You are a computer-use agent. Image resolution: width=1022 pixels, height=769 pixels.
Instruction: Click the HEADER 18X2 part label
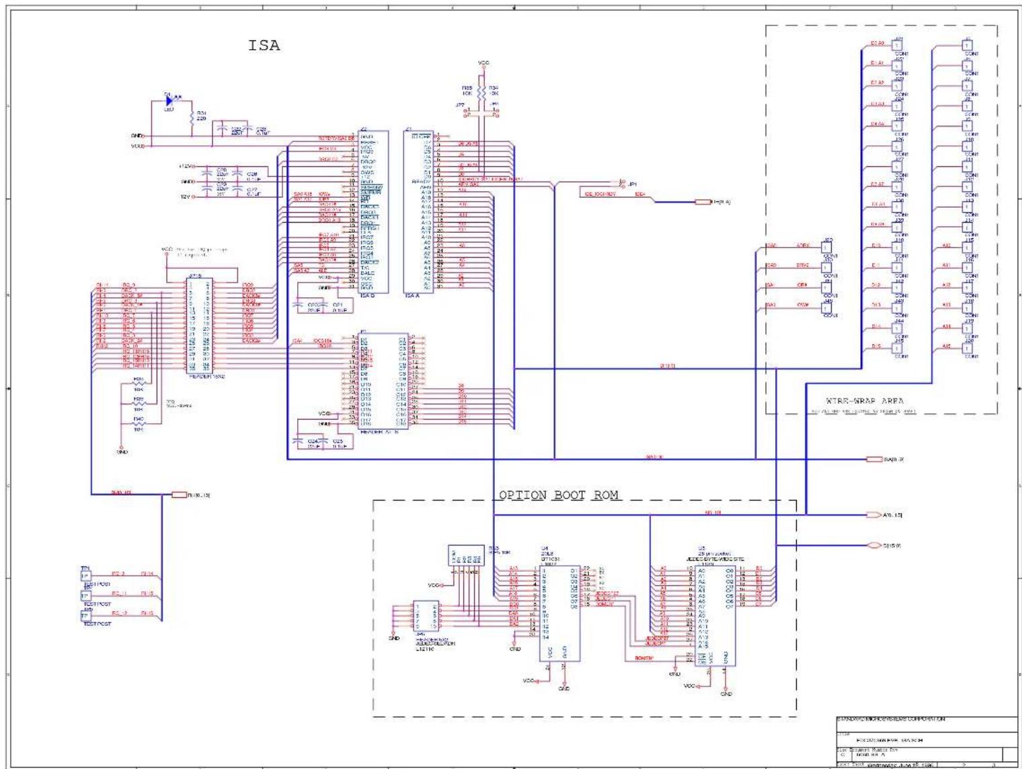coord(207,376)
